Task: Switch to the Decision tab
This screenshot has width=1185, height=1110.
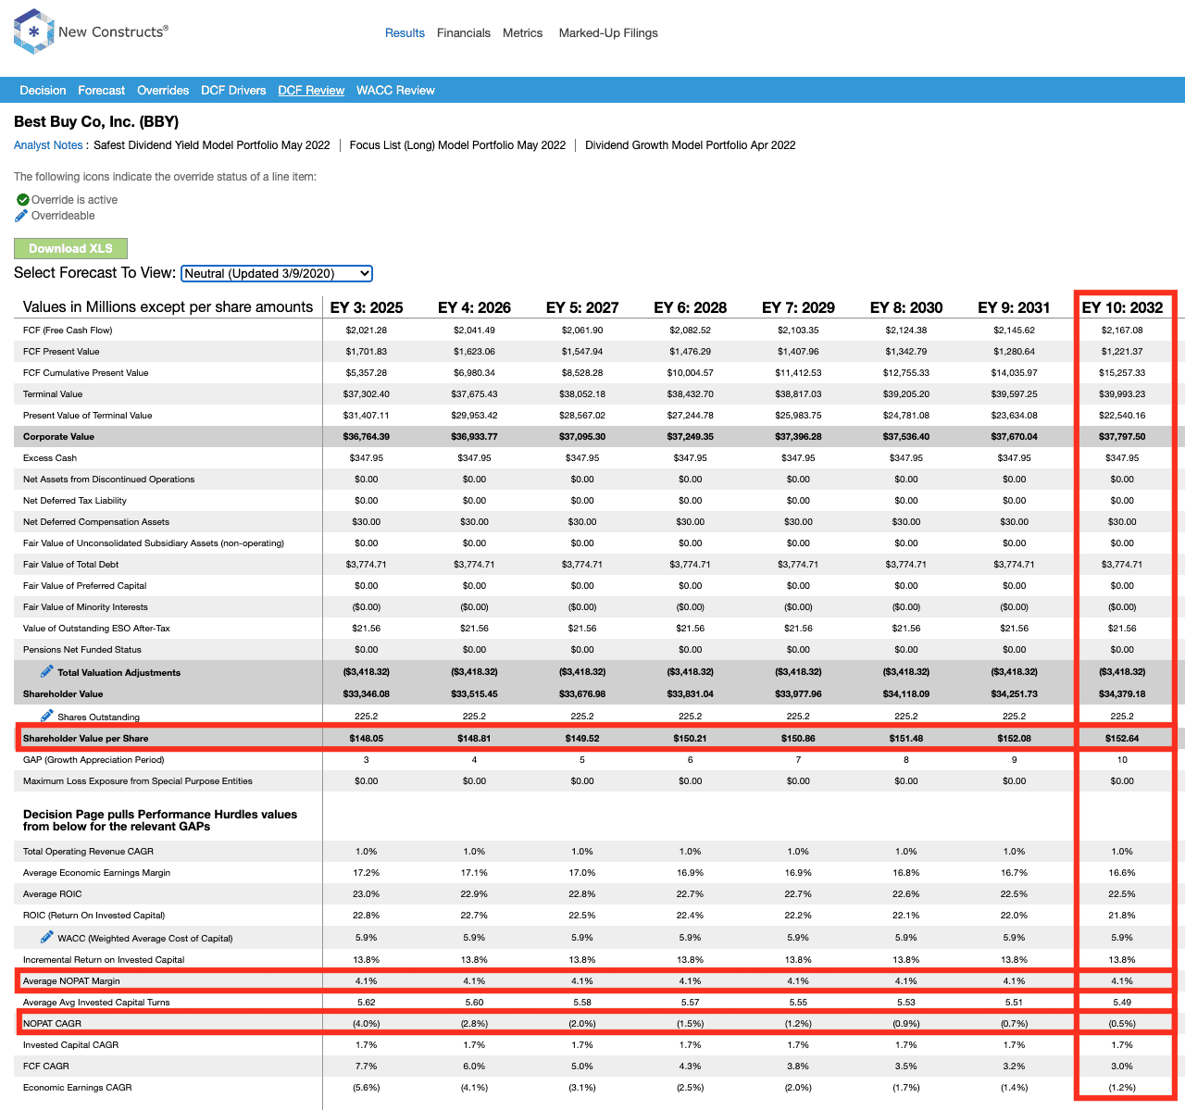Action: point(43,91)
